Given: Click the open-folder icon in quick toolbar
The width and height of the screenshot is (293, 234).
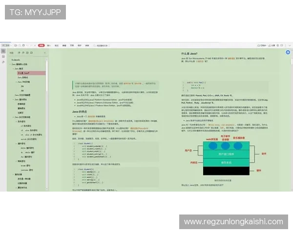Looking at the screenshot, I should (16, 45).
